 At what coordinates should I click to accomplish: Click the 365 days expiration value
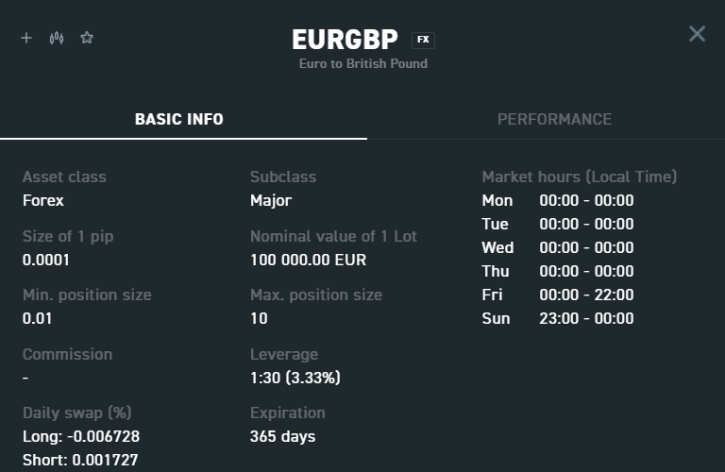click(282, 436)
